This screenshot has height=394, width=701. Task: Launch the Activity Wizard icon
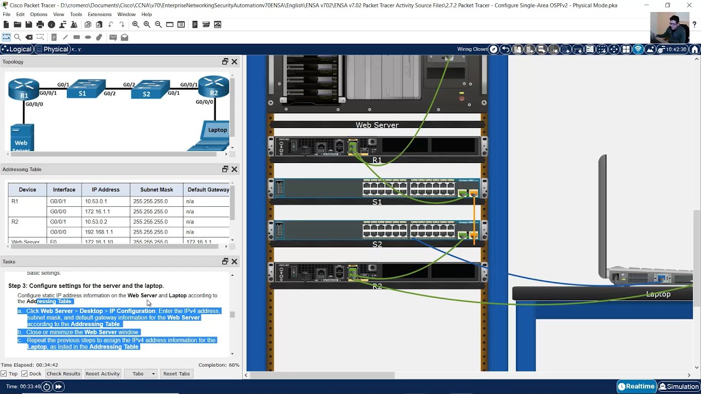[x=74, y=25]
